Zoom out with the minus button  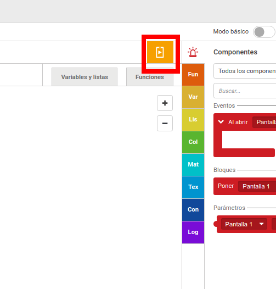(x=165, y=123)
